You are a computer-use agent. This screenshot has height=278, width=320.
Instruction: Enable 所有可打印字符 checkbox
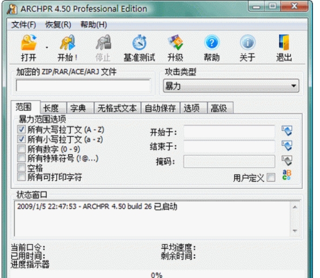coord(22,177)
